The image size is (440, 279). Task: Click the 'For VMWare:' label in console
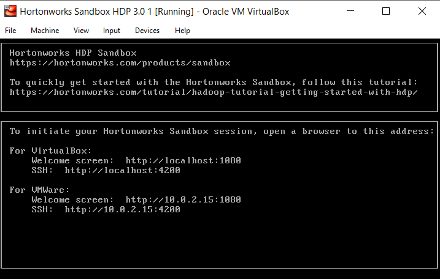click(39, 190)
